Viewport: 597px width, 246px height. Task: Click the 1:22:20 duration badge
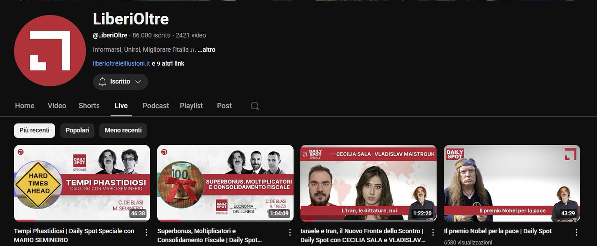click(x=422, y=214)
